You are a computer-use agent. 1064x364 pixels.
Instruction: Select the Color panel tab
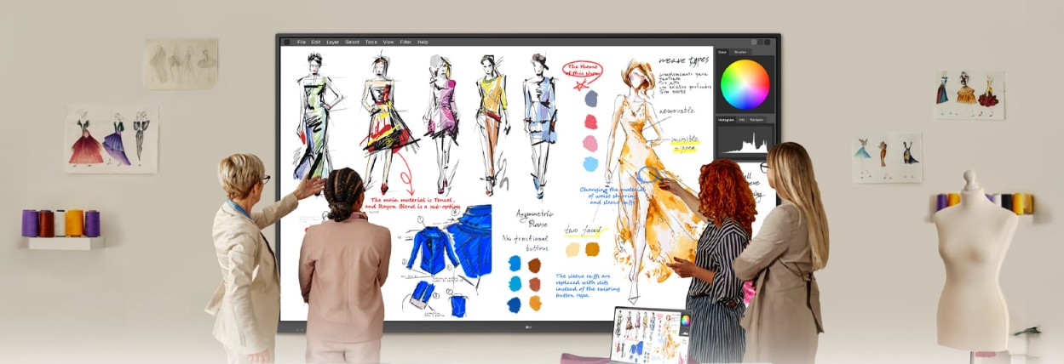(722, 52)
